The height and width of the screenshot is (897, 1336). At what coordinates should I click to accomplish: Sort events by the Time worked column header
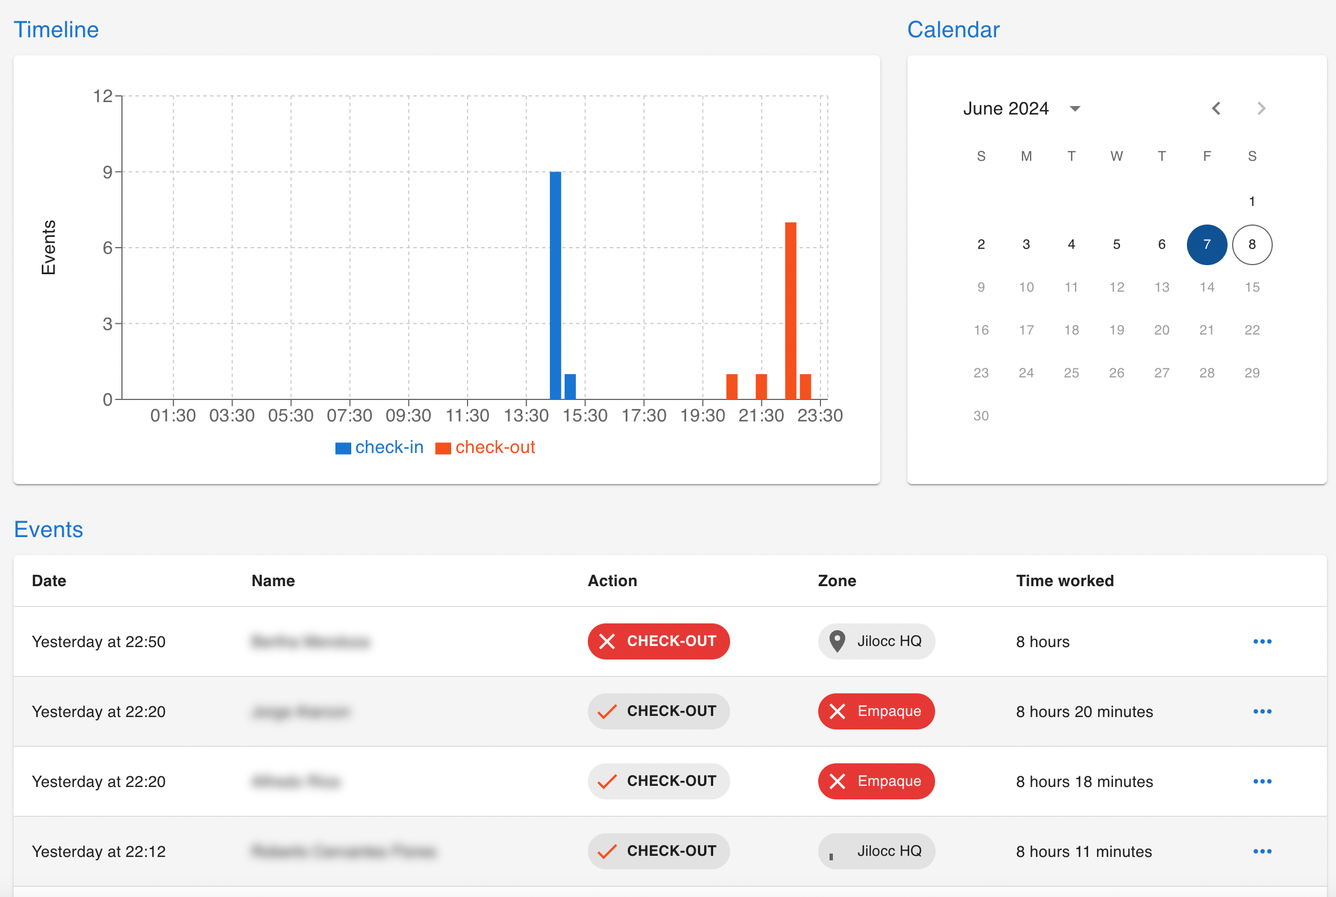click(x=1064, y=581)
